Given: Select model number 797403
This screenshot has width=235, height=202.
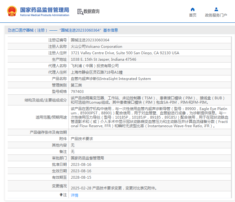Looking at the screenshot, I should click(77, 92).
